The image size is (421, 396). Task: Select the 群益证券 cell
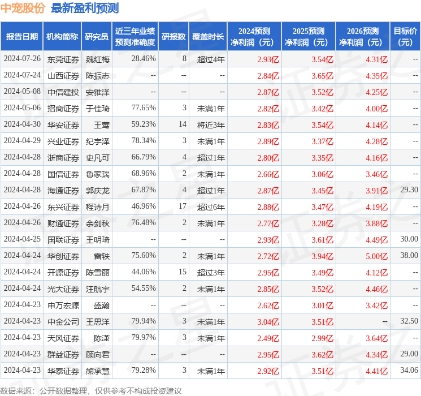[63, 355]
